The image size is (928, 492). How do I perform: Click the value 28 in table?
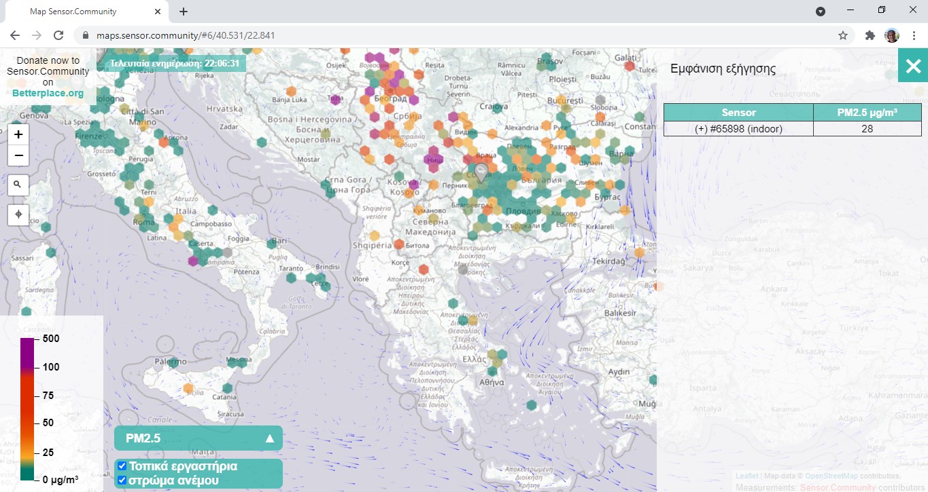pos(867,128)
